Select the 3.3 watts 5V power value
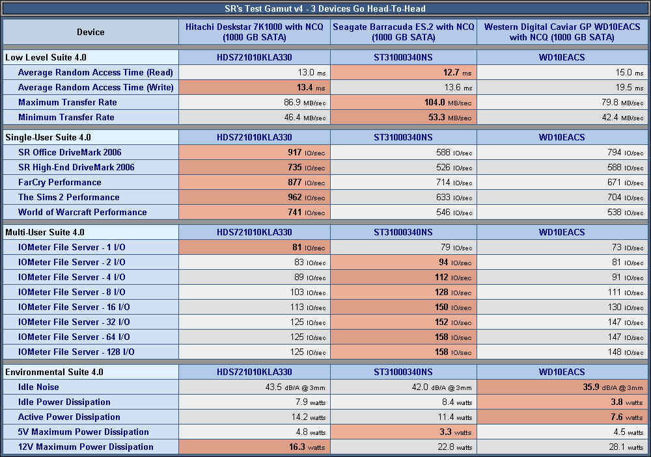The width and height of the screenshot is (651, 457). click(456, 432)
